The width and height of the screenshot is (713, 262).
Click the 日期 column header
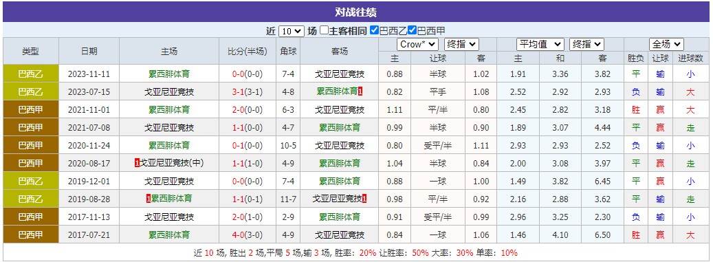point(89,51)
